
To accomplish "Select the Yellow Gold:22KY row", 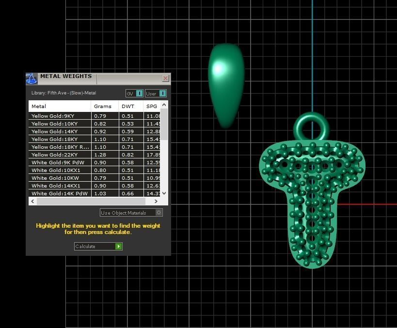I will click(x=95, y=155).
